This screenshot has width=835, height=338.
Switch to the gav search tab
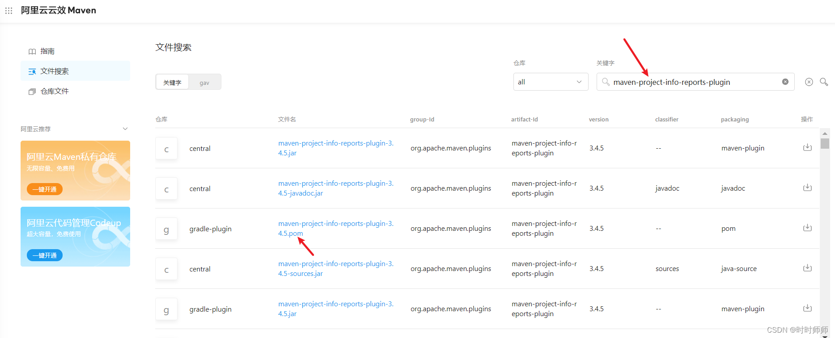point(204,83)
